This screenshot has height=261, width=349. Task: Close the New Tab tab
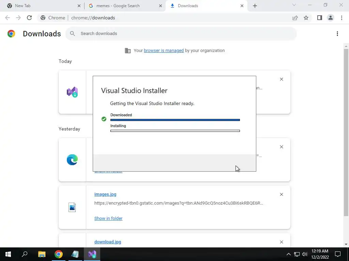tap(79, 6)
